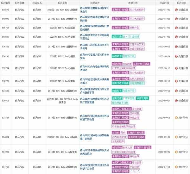
Task: Click the red status icon in row 545769
Action: click(176, 28)
